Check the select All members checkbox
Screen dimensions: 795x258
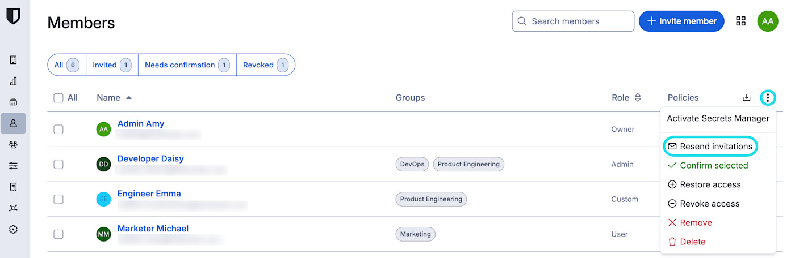click(58, 98)
